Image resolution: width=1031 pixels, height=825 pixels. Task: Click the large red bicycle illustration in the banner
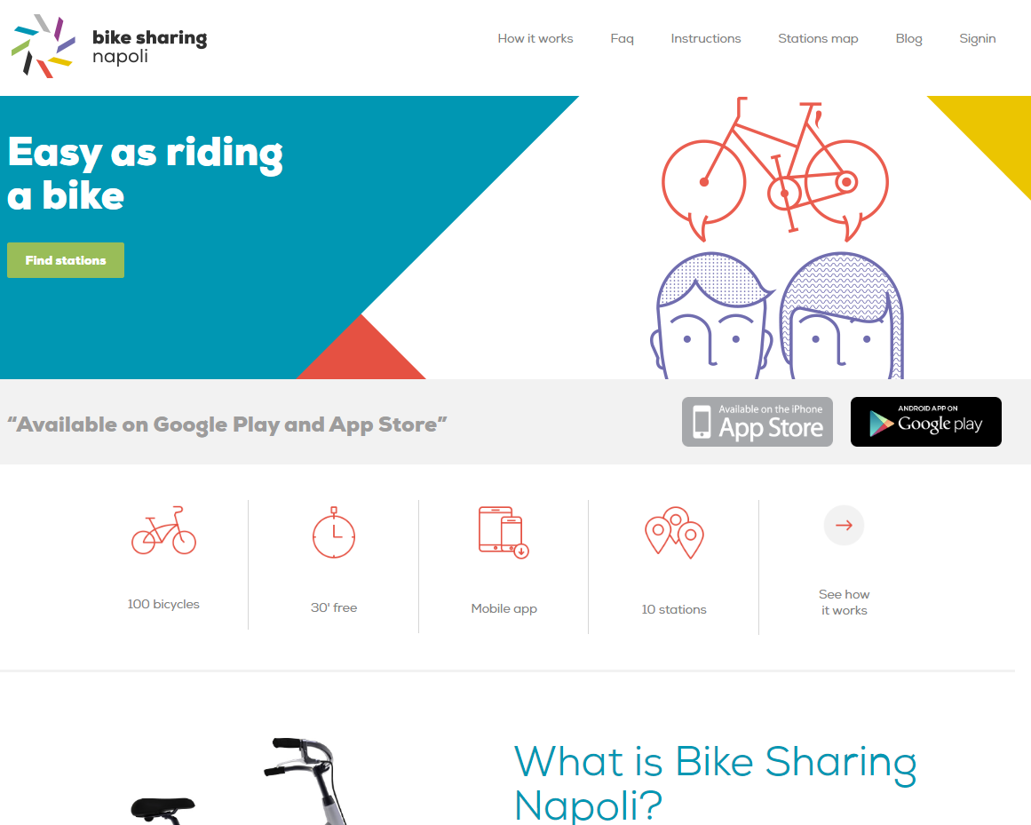[x=775, y=168]
